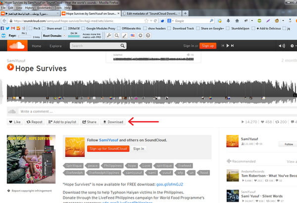Click Add to playlist button
Viewport: 297px width, 203px height.
(62, 121)
